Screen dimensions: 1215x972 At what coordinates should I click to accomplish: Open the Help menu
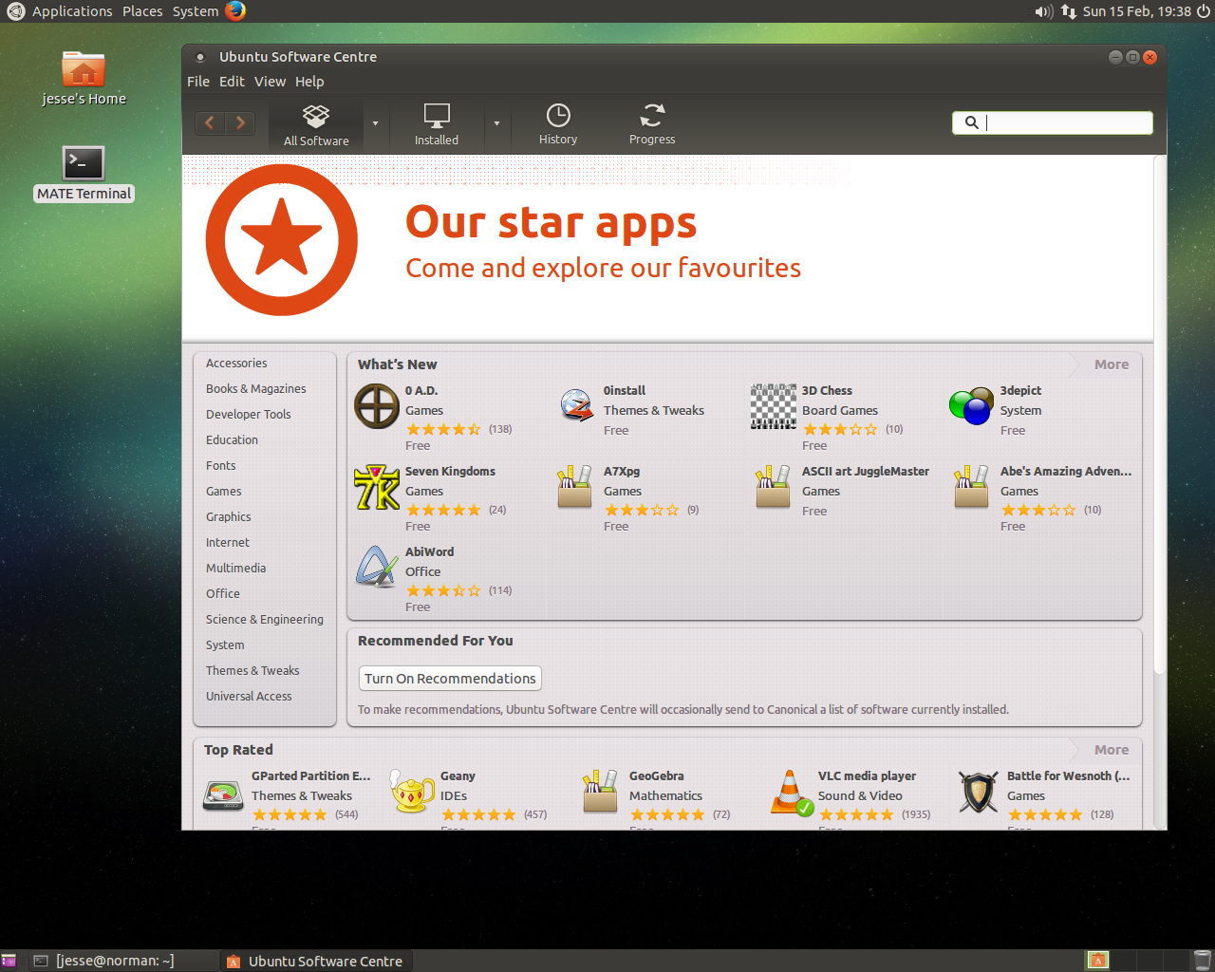[309, 82]
